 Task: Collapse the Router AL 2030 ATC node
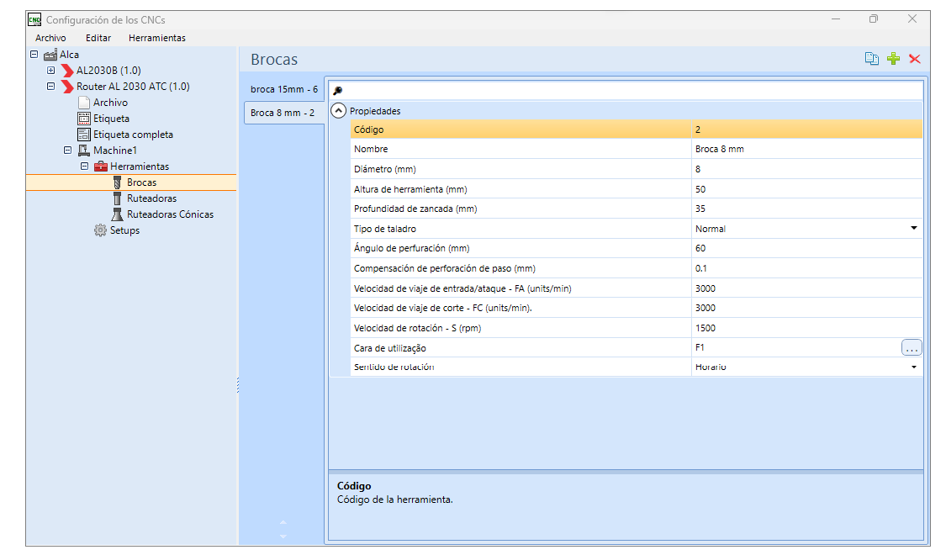(51, 87)
